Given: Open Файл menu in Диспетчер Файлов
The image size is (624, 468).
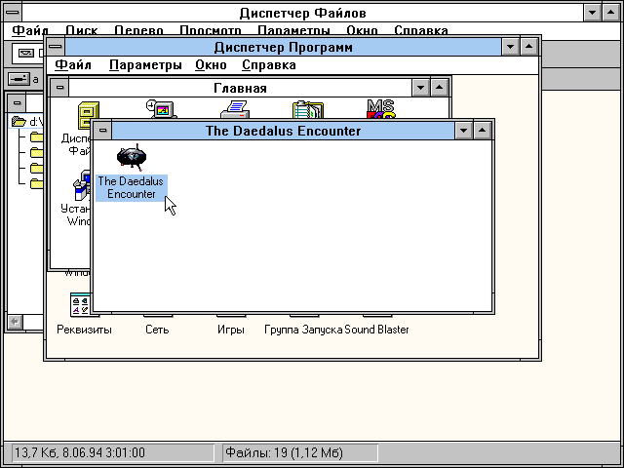Looking at the screenshot, I should (x=30, y=30).
